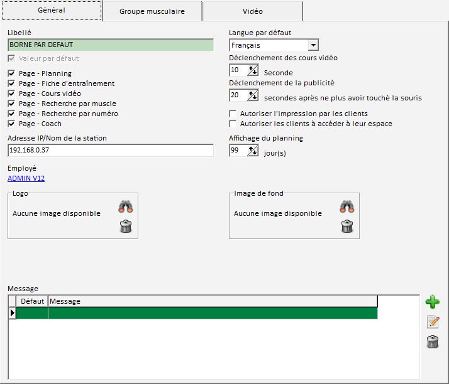Edit the selected message with notepad icon
The width and height of the screenshot is (449, 384).
pyautogui.click(x=433, y=322)
